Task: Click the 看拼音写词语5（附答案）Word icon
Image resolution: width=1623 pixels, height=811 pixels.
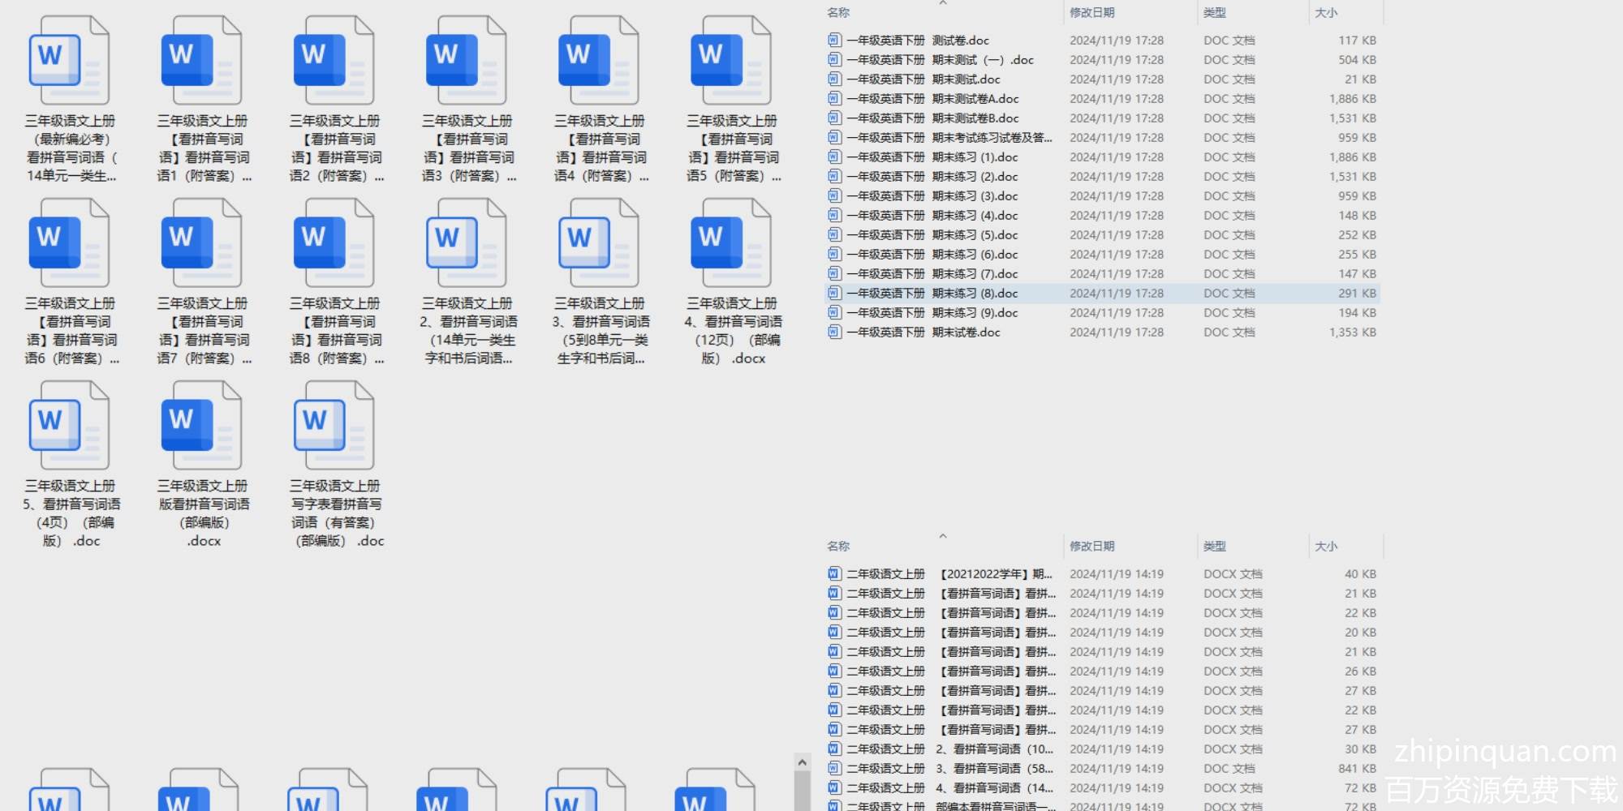Action: [x=730, y=61]
